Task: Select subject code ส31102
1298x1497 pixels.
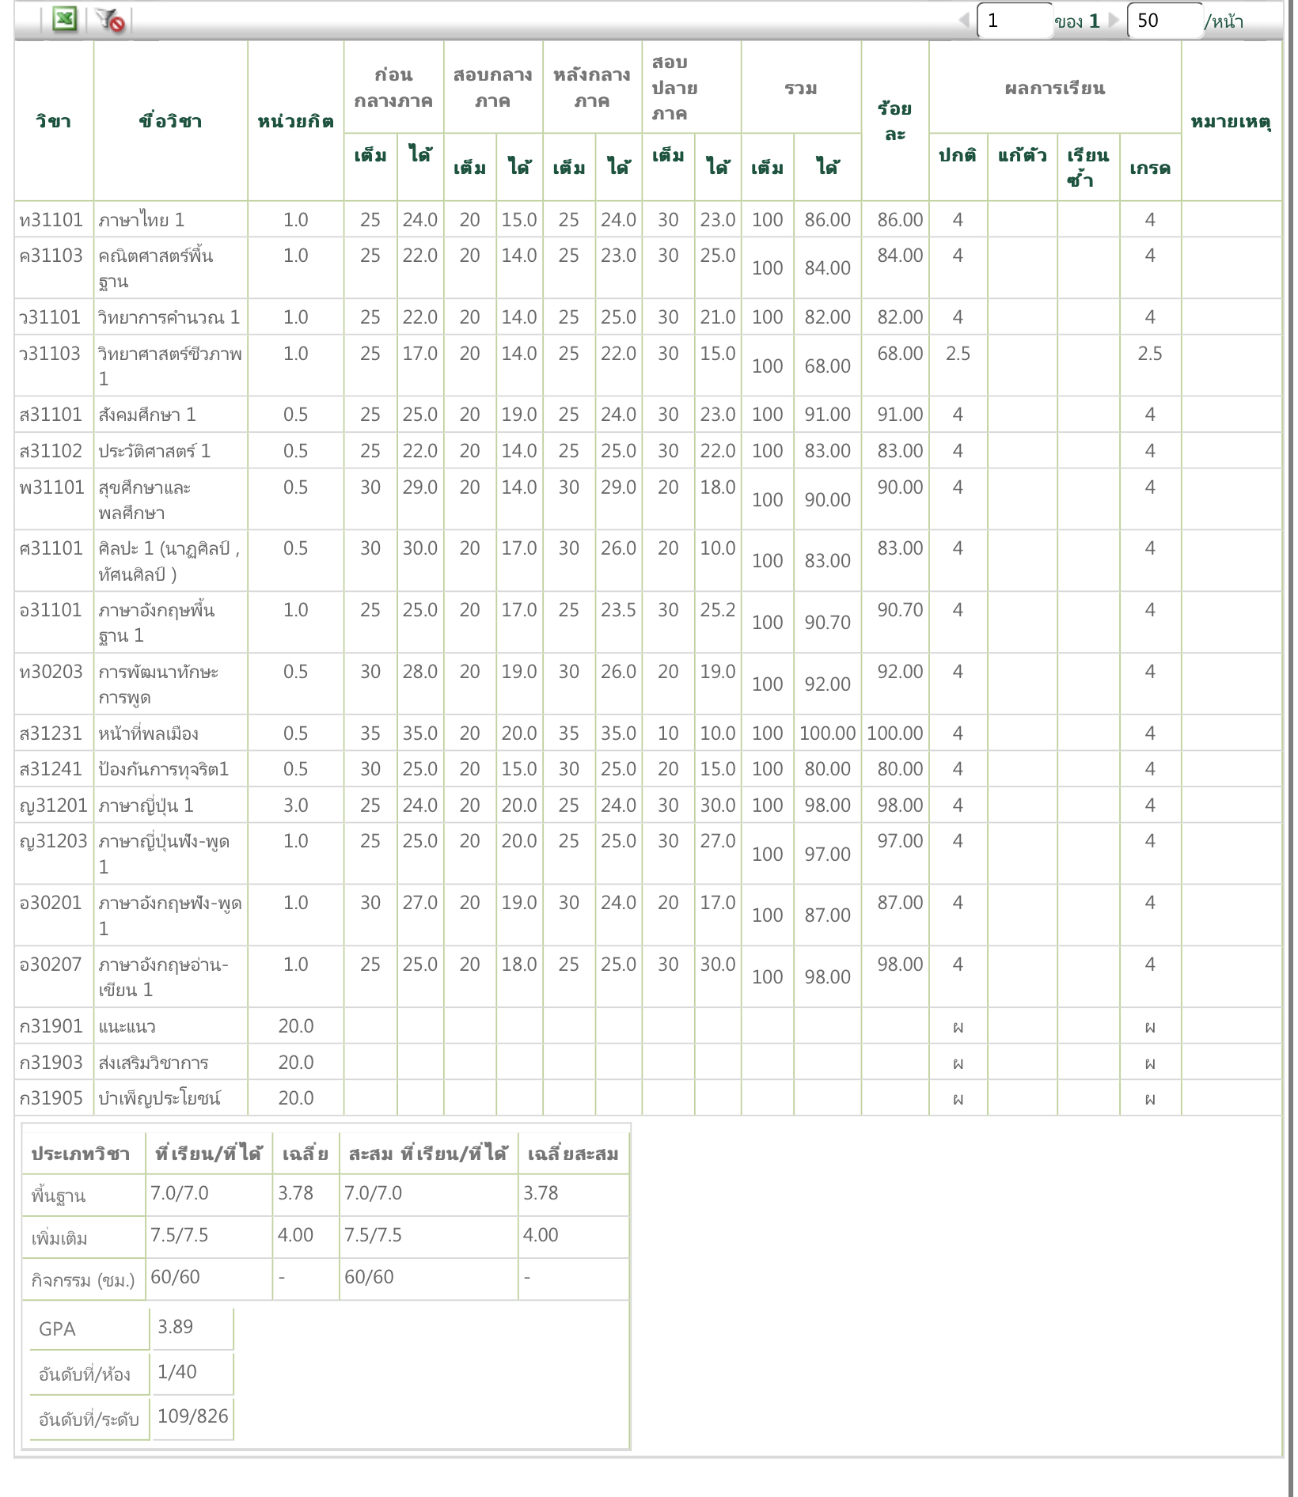Action: coord(51,451)
